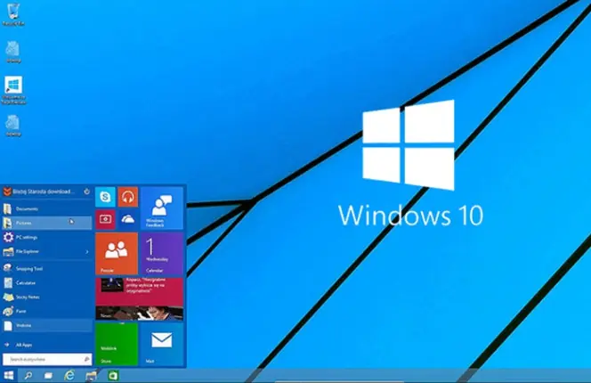The image size is (591, 383).
Task: Open the Windows Feedback tile
Action: (162, 208)
